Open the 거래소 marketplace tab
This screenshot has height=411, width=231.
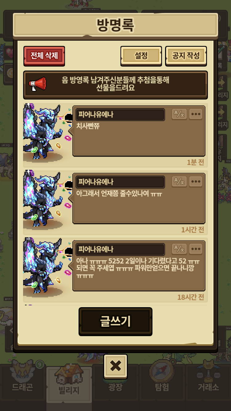[208, 381]
